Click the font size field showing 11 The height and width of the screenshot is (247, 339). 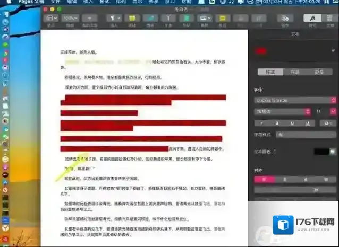coord(321,111)
